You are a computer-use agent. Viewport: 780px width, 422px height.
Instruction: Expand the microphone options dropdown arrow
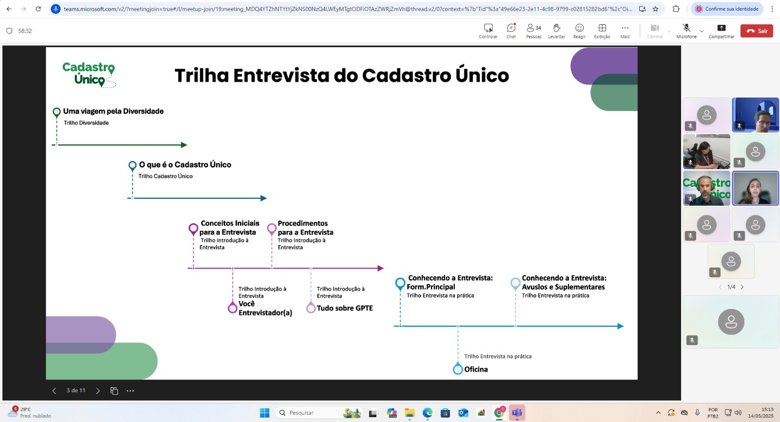tap(702, 31)
